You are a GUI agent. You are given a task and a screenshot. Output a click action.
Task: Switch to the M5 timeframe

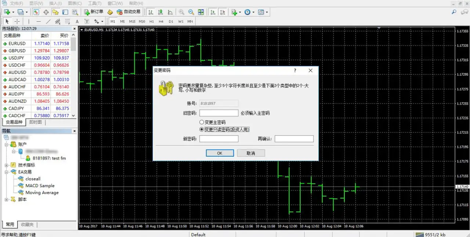coord(122,22)
